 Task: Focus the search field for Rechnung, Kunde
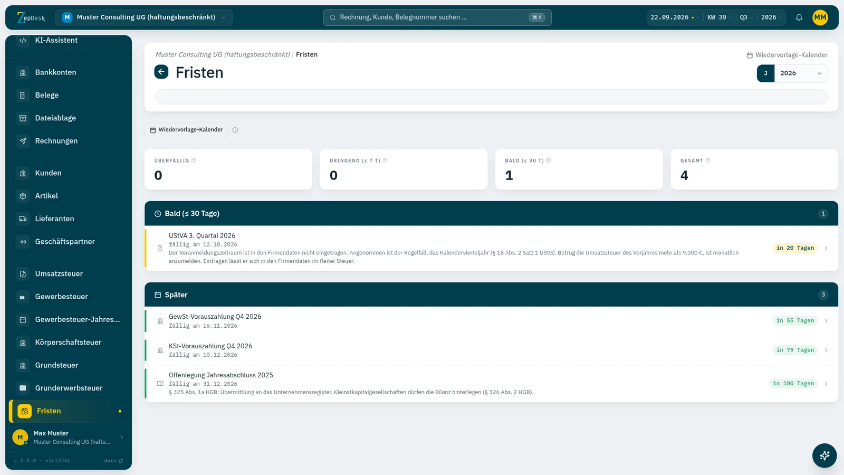(x=437, y=17)
